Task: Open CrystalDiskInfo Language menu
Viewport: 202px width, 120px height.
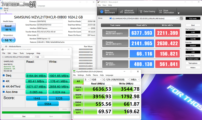Action: tap(41, 6)
